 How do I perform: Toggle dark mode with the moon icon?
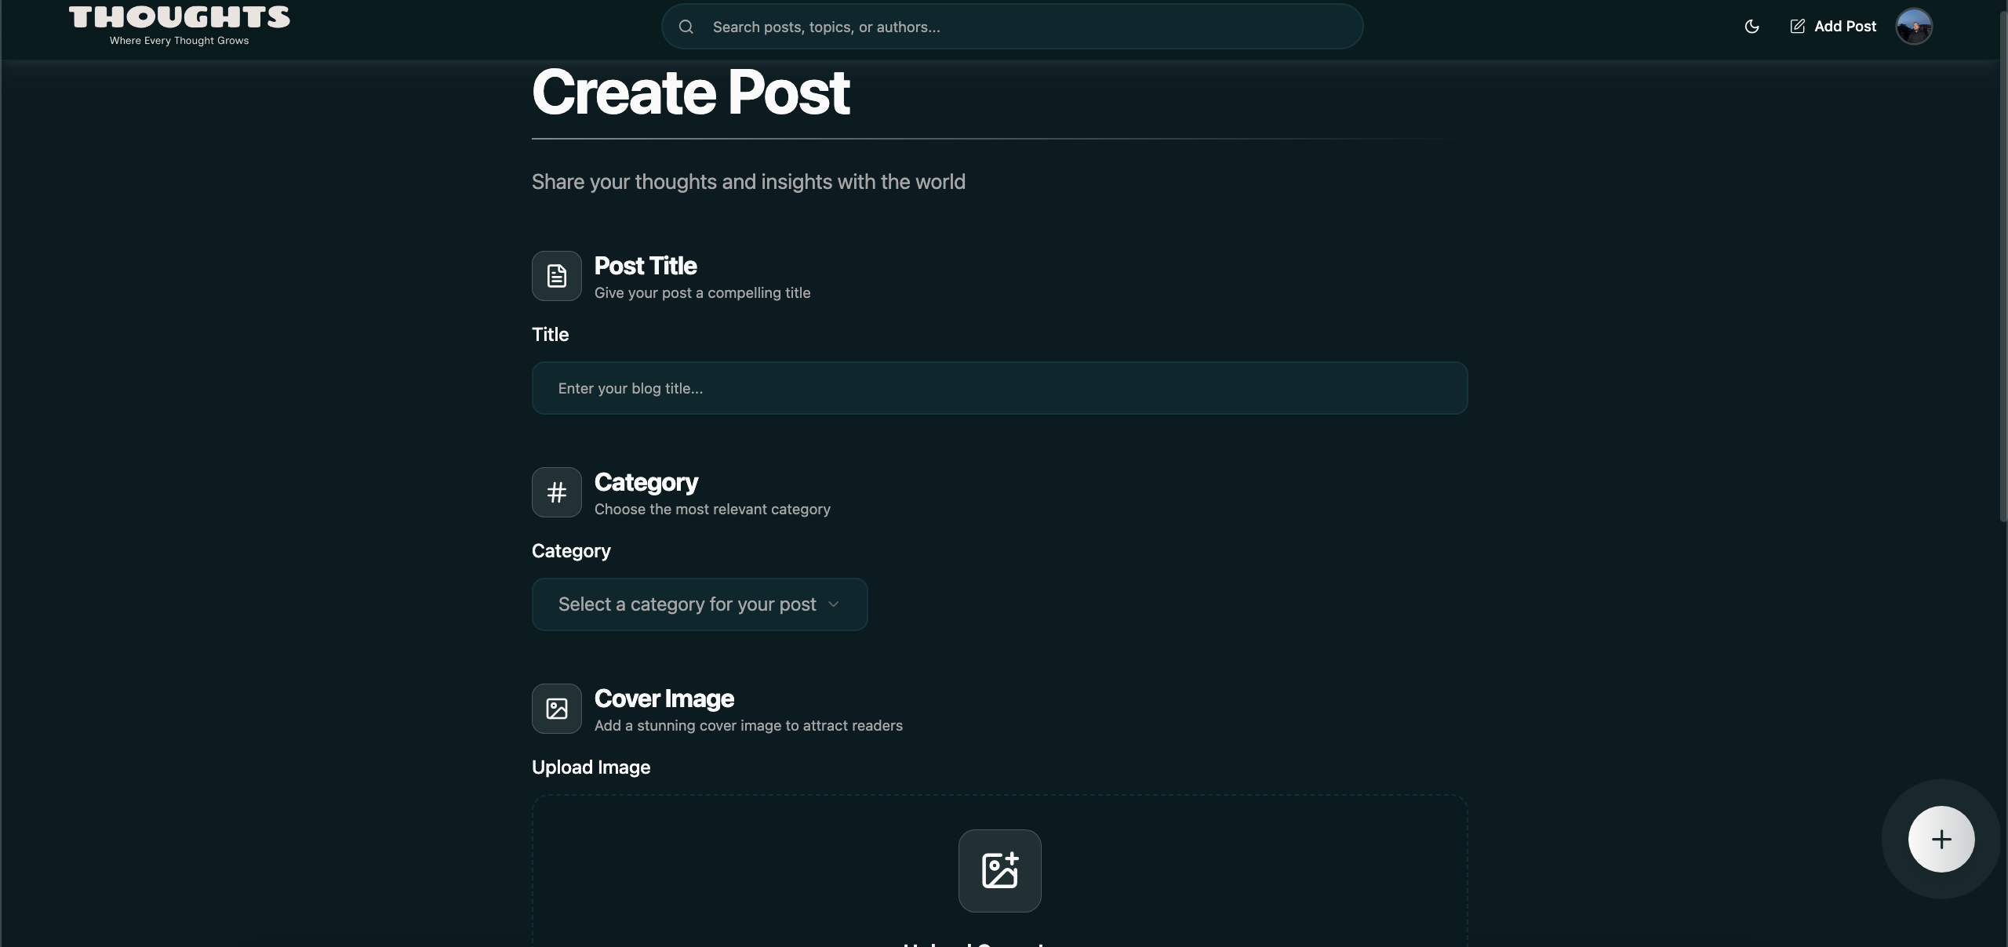pos(1751,27)
